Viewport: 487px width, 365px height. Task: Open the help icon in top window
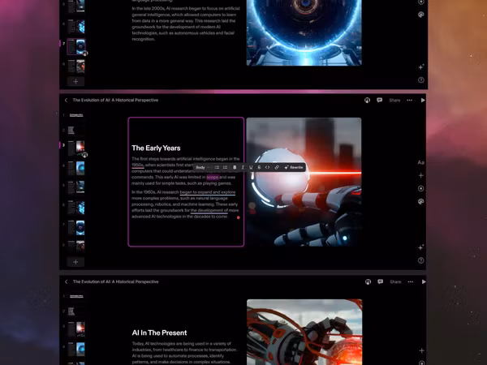tap(420, 80)
